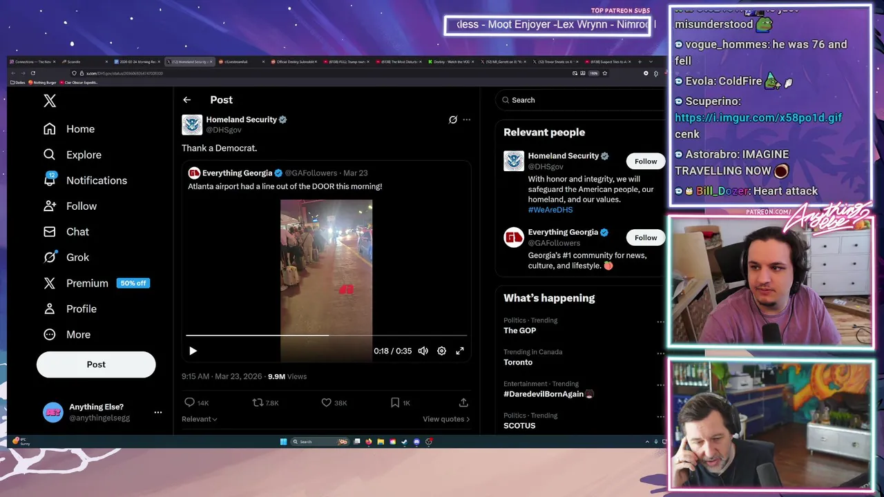This screenshot has width=884, height=497.
Task: Open File Explorer from the taskbar
Action: 381,441
